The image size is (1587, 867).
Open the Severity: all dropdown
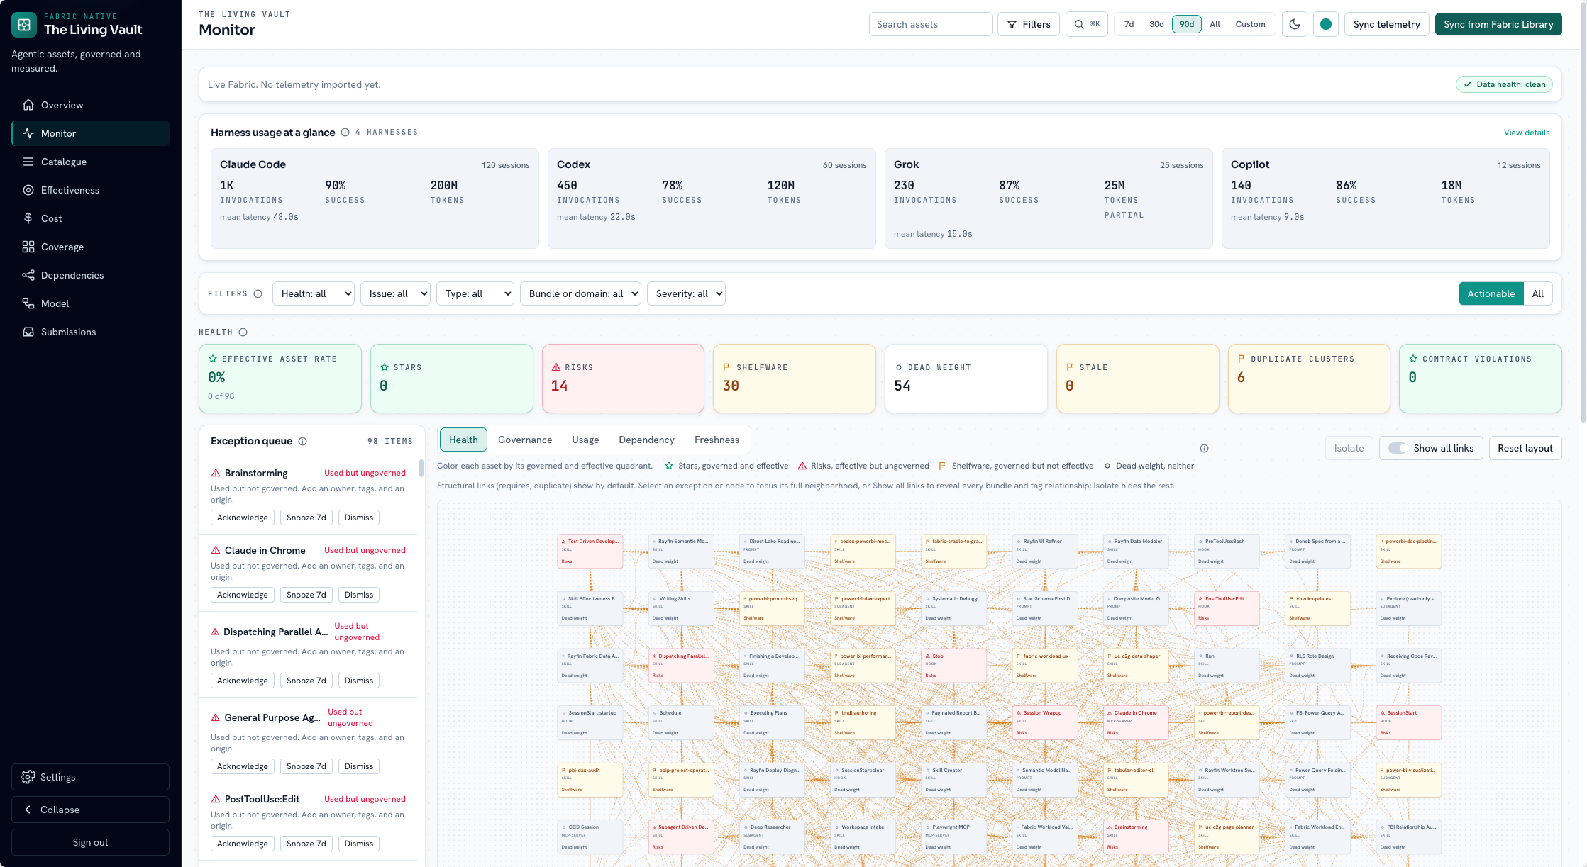[x=686, y=293]
